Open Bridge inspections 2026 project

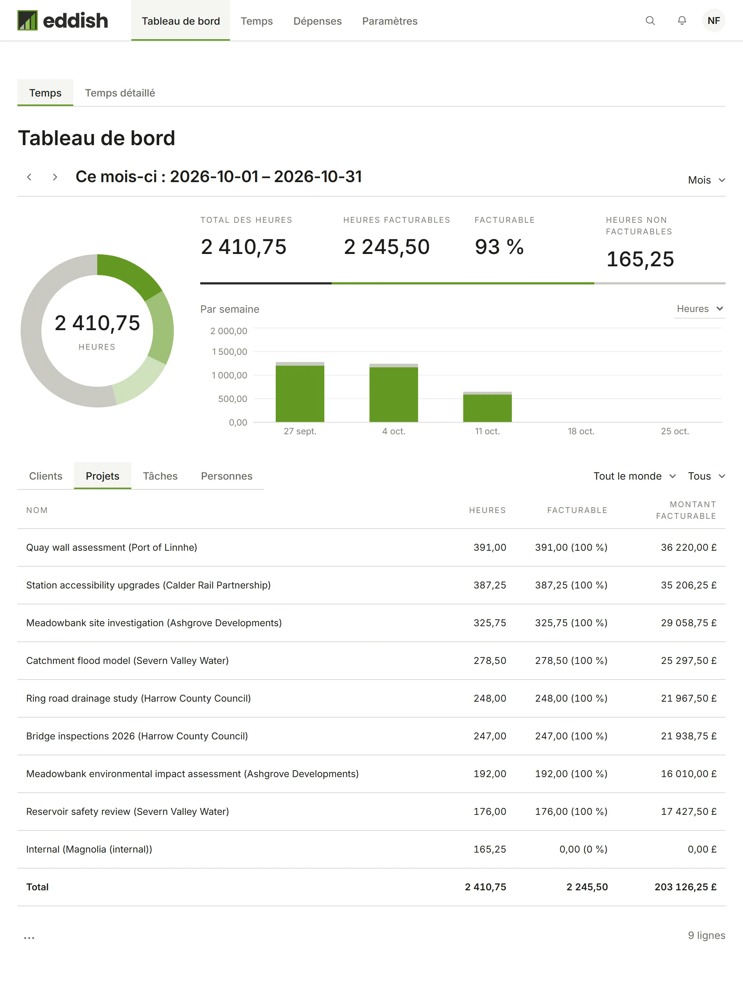(x=137, y=736)
